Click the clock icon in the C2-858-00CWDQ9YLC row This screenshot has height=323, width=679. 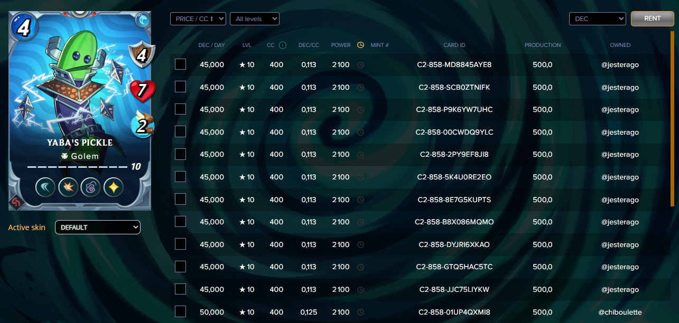[360, 132]
